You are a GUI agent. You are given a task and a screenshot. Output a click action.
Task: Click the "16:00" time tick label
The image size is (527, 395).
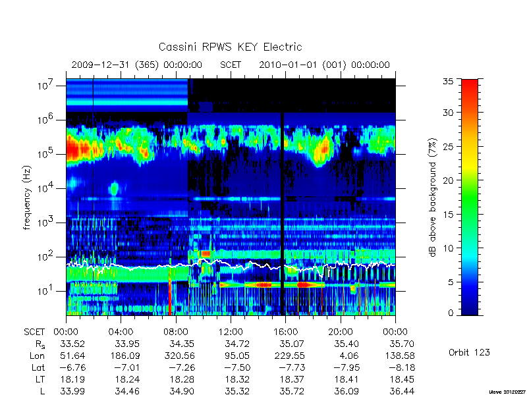click(285, 332)
